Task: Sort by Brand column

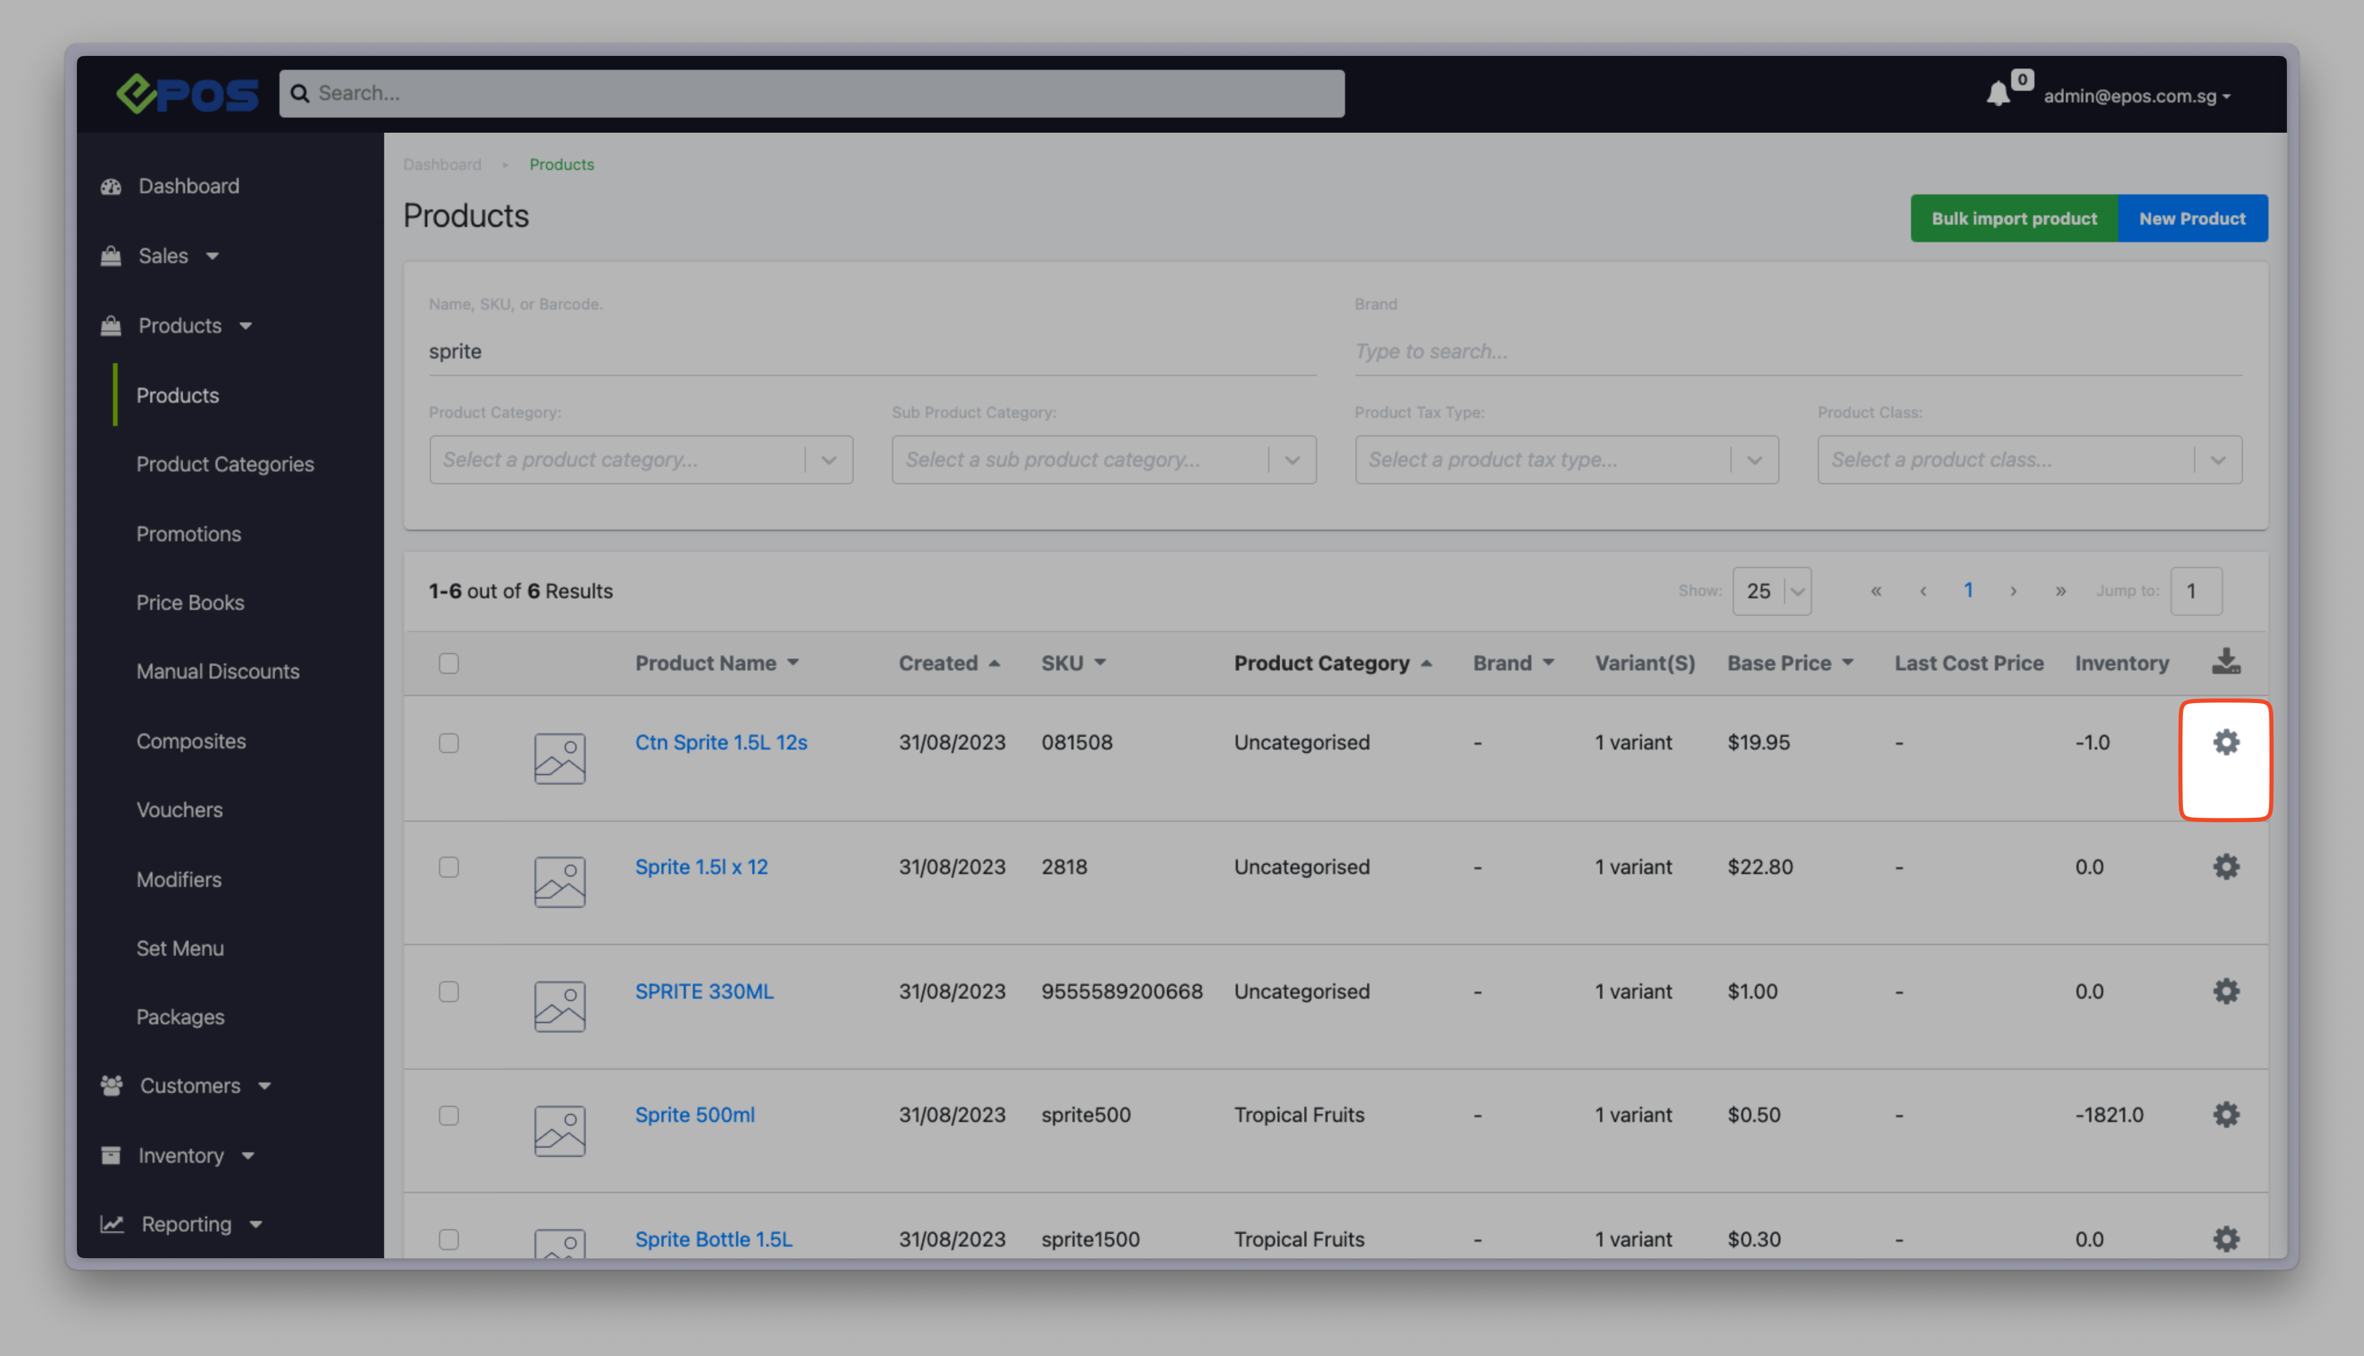Action: click(1513, 663)
